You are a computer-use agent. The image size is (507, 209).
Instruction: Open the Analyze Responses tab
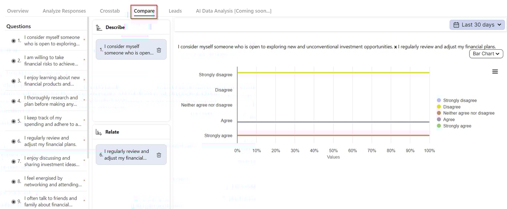point(64,11)
